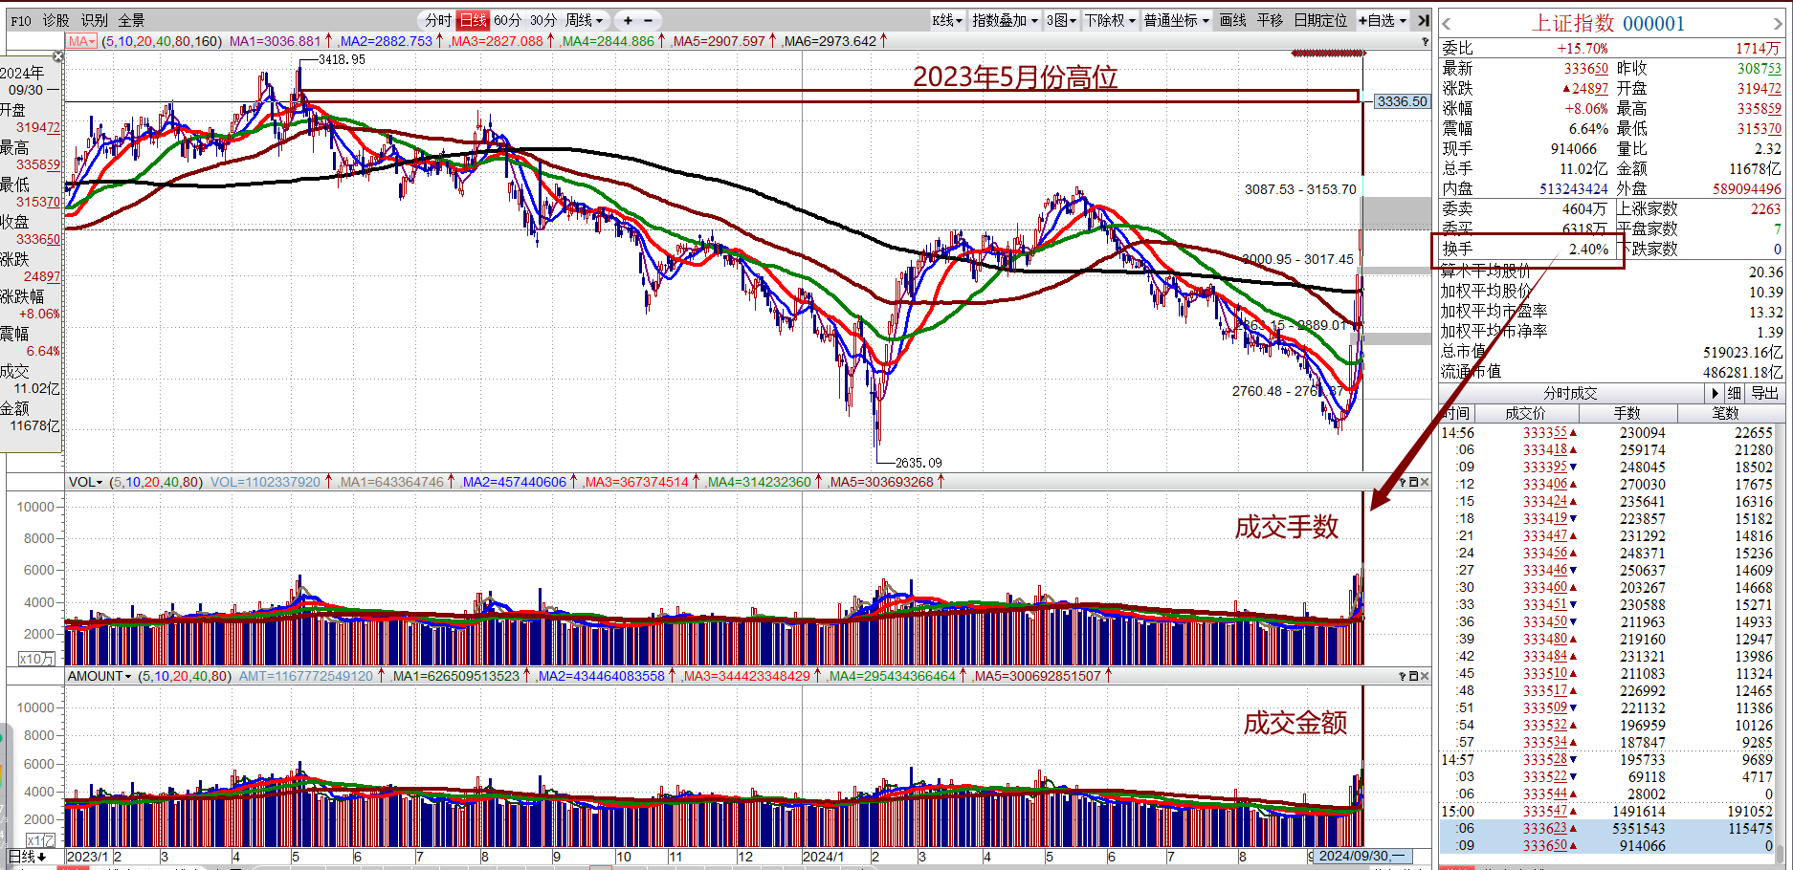The height and width of the screenshot is (870, 1793).
Task: Go to previous stock using left arrow
Action: [x=1447, y=24]
